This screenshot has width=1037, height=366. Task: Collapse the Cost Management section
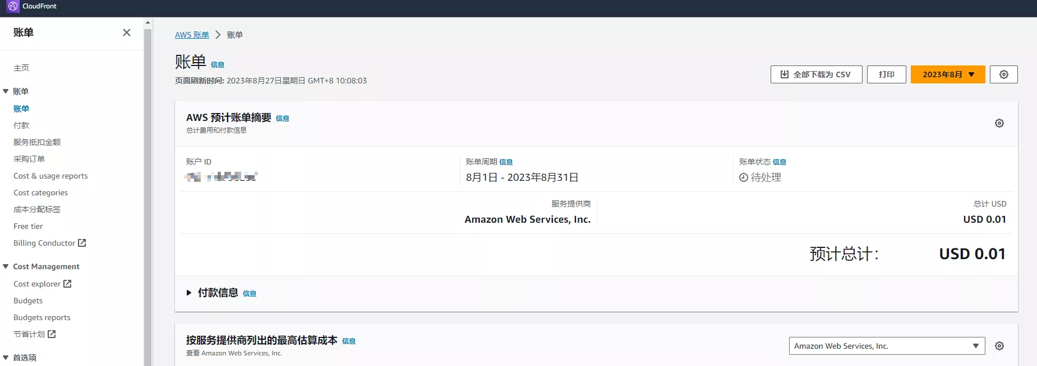[6, 266]
